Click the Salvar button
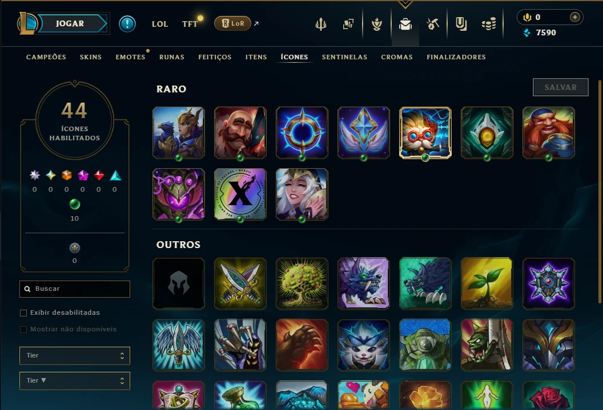This screenshot has height=410, width=603. tap(560, 87)
